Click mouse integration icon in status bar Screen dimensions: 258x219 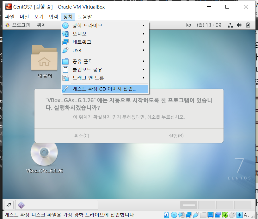tap(232, 215)
